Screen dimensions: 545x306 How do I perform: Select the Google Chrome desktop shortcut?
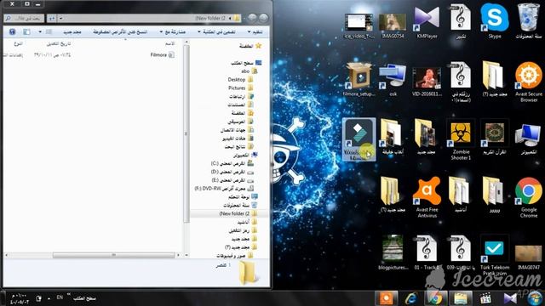click(528, 197)
